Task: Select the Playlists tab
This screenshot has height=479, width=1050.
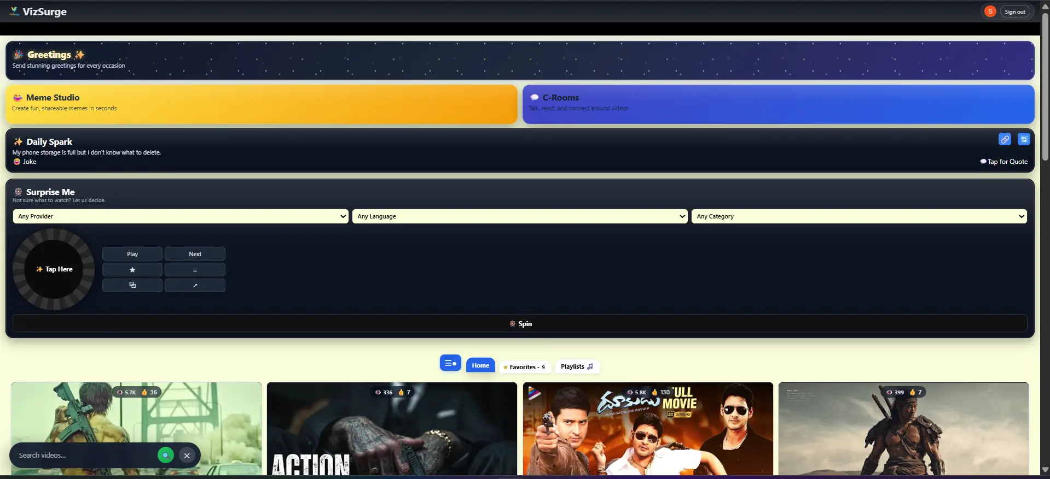Action: [x=577, y=366]
